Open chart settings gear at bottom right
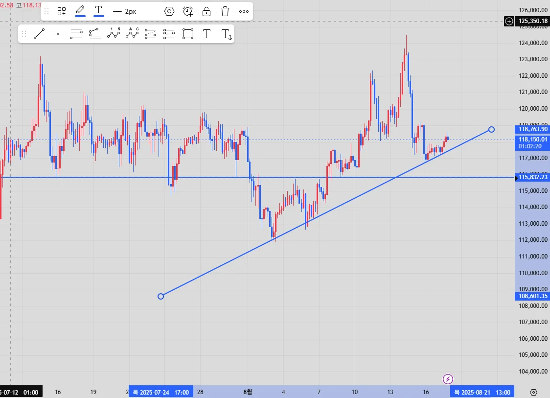The height and width of the screenshot is (398, 550). (x=533, y=392)
